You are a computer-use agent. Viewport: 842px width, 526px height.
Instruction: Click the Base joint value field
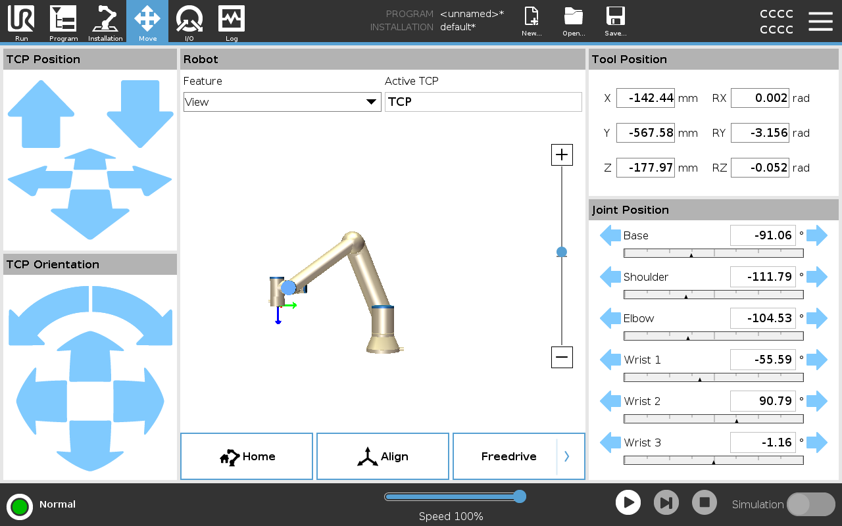click(762, 235)
